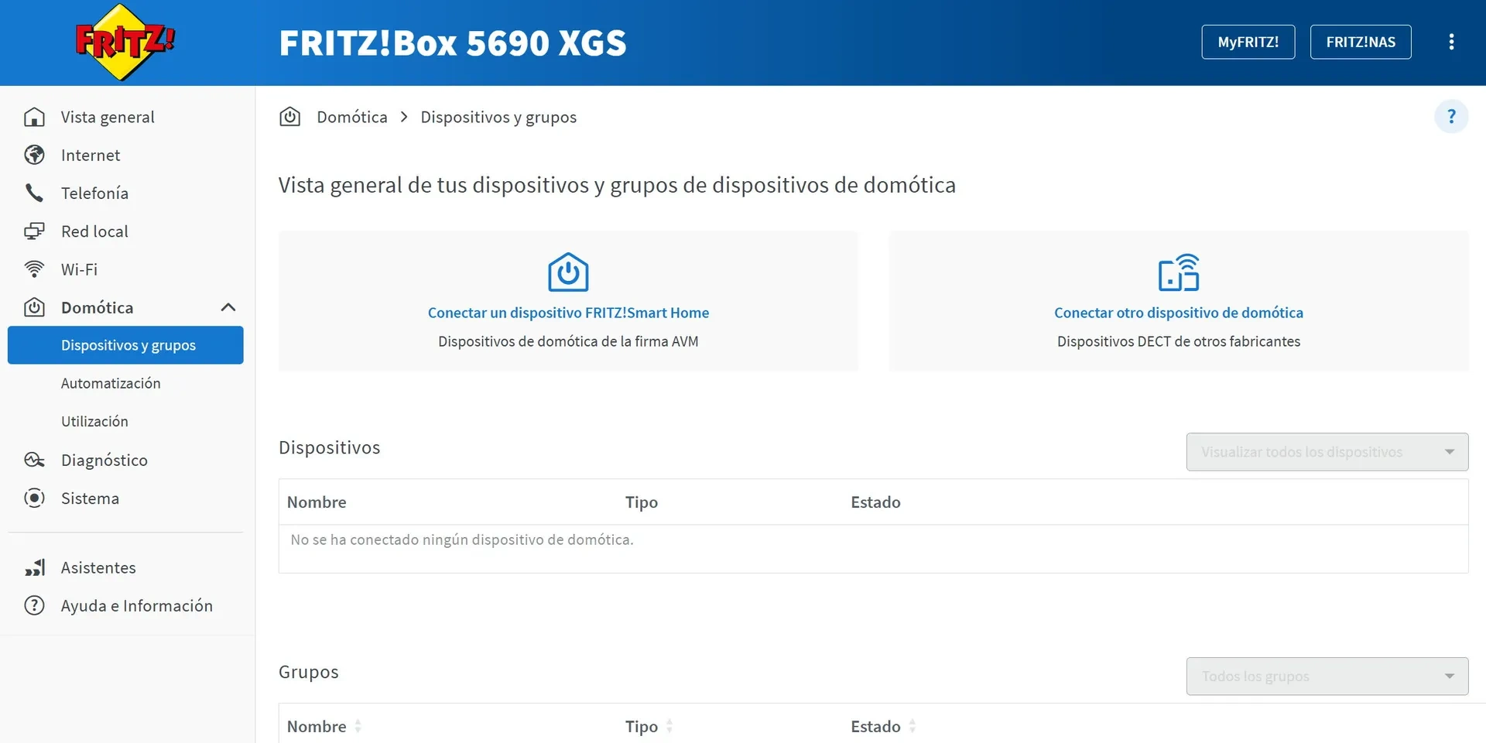Click the Wi-Fi signal icon in sidebar
Image resolution: width=1486 pixels, height=743 pixels.
tap(34, 269)
